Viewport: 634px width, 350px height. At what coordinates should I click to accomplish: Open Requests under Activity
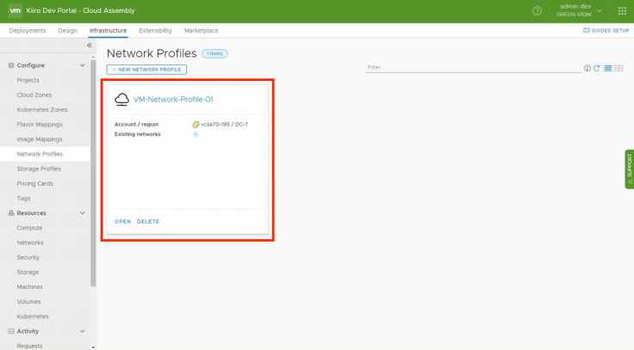coord(29,346)
